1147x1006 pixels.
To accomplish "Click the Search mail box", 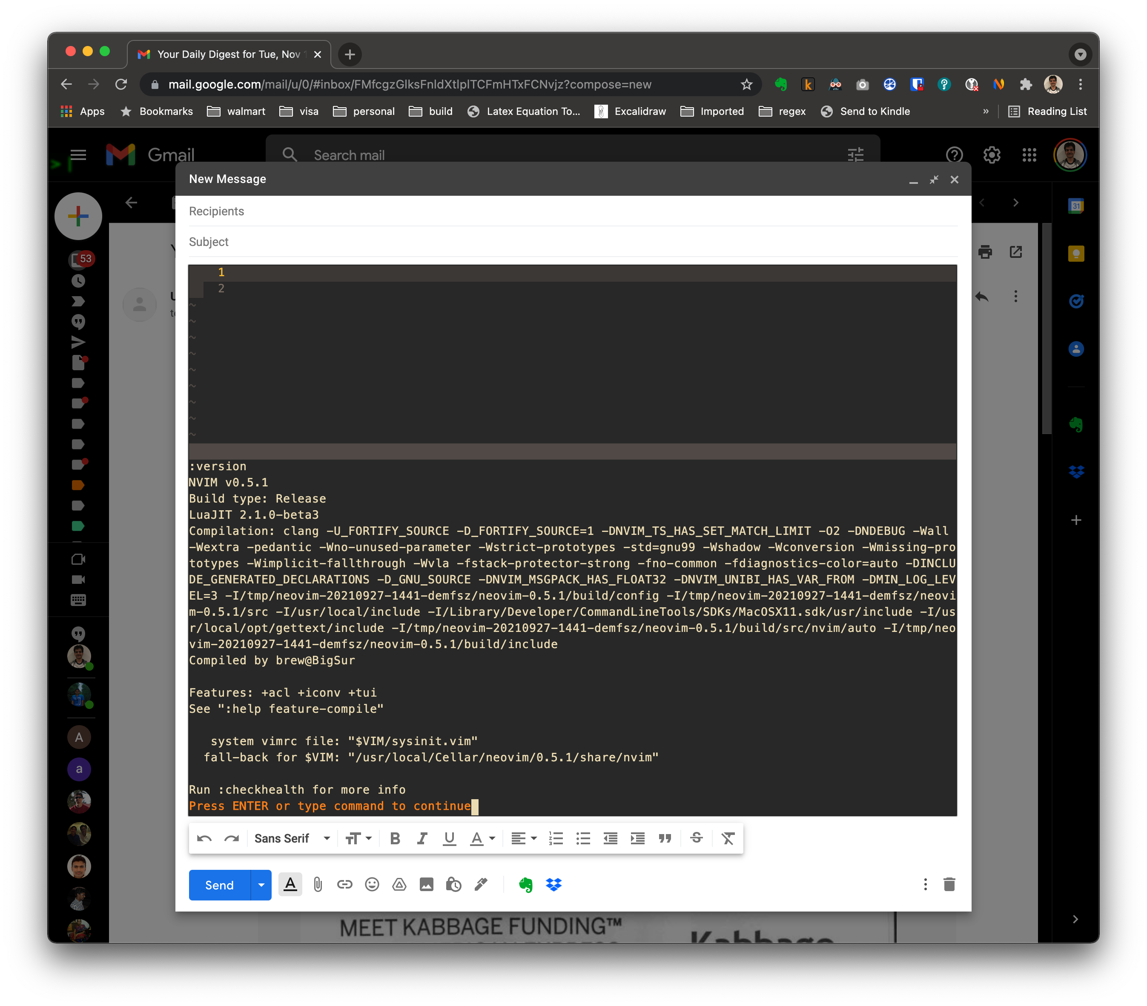I will coord(572,155).
